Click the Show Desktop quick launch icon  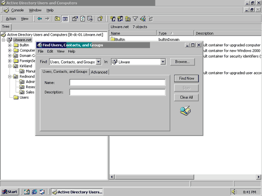tap(27, 192)
